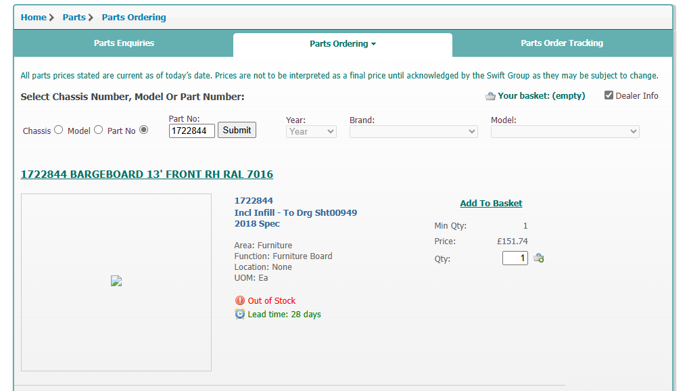687x391 pixels.
Task: Click the red Out of Stock warning icon
Action: [x=240, y=300]
